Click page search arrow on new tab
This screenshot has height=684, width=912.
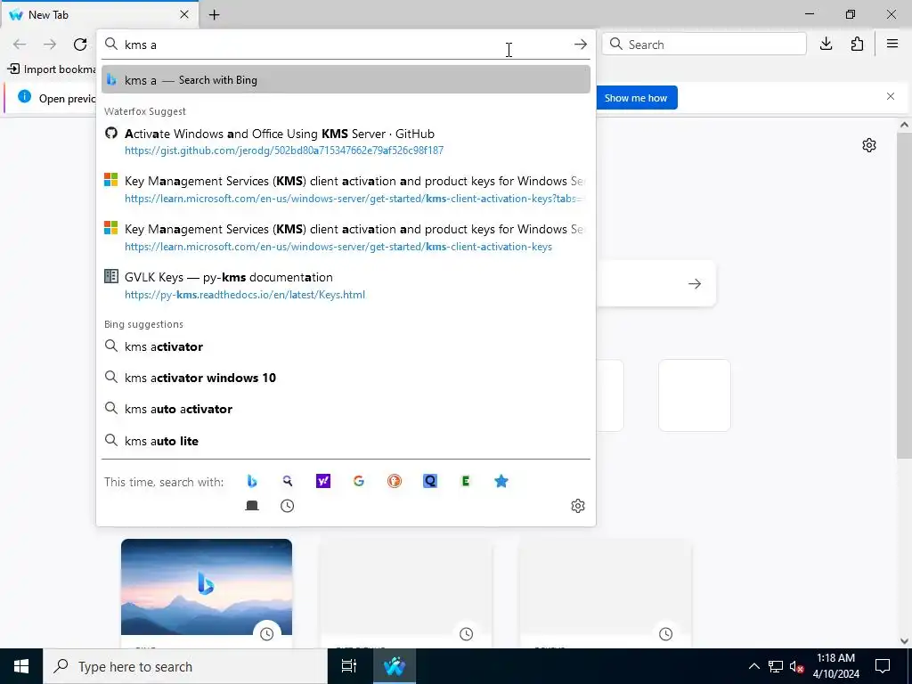[x=695, y=284]
